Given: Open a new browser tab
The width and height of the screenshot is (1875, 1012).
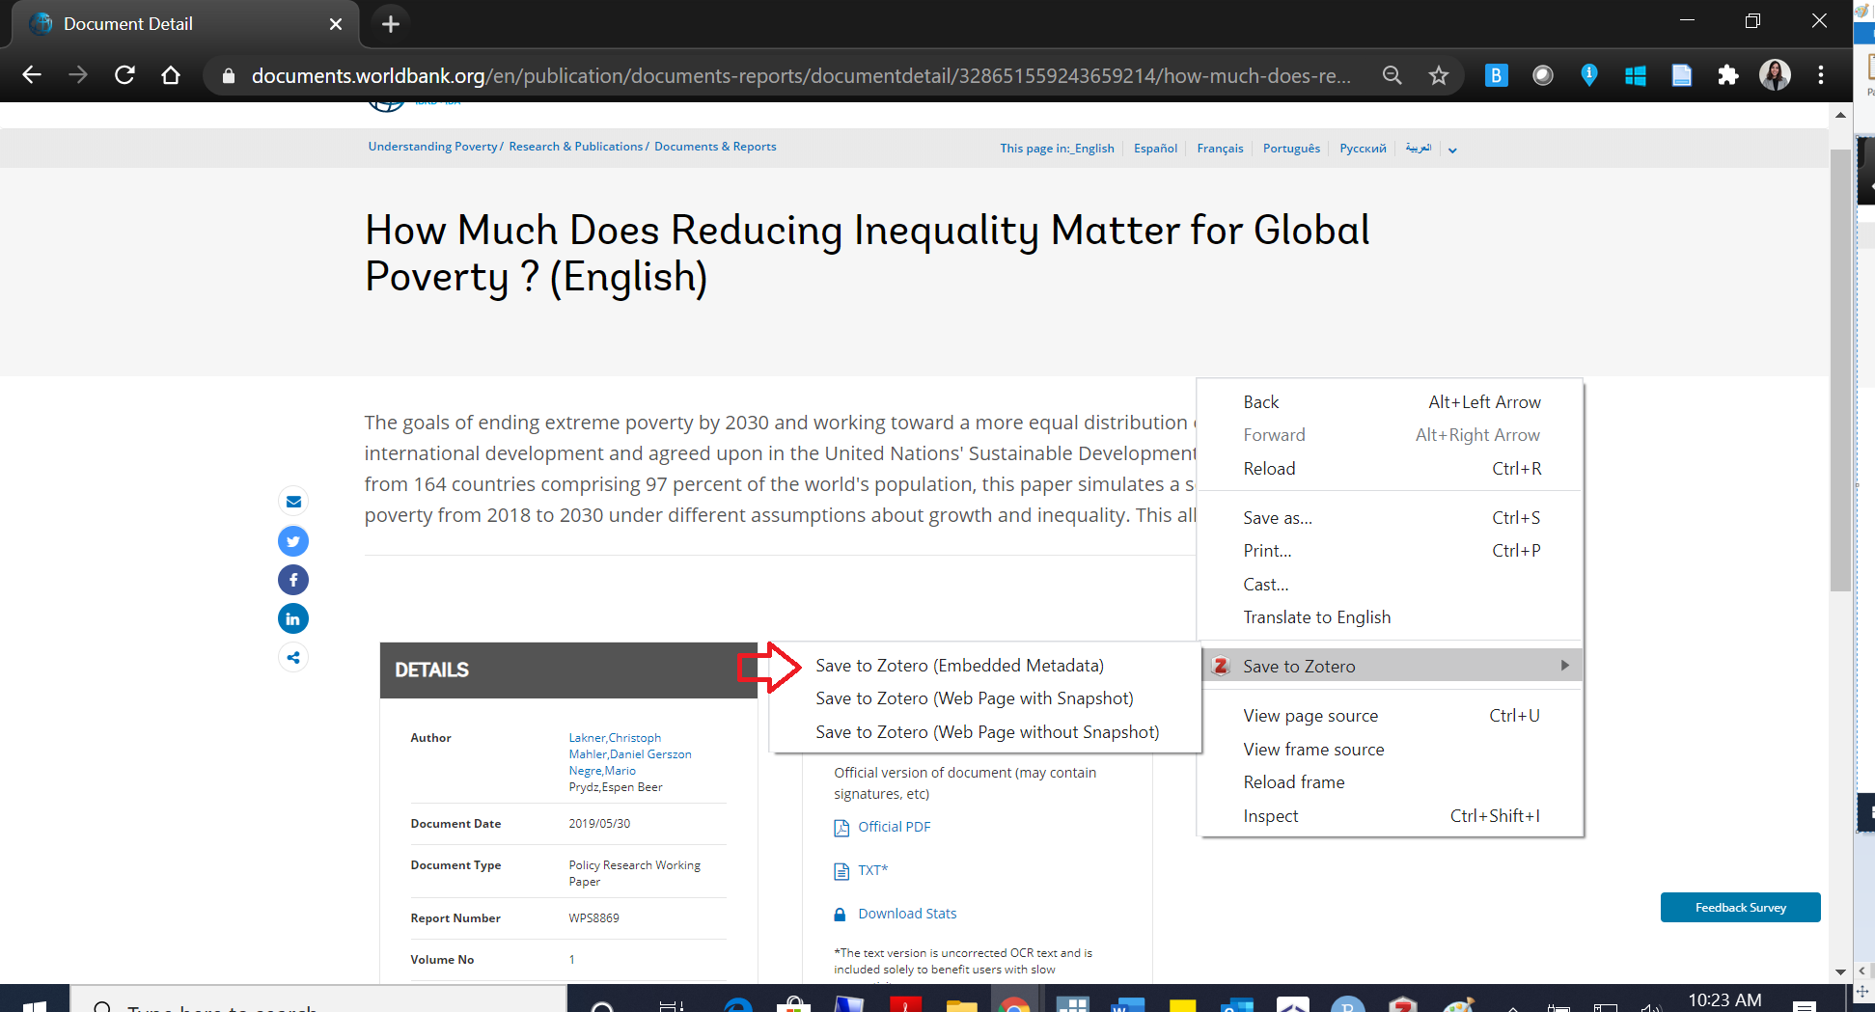Looking at the screenshot, I should click(390, 24).
